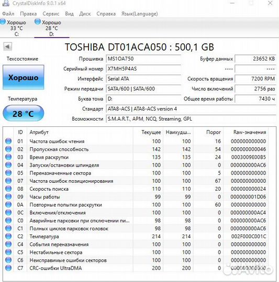Open the Язык(Language) menu
279x282 pixels.
point(139,14)
